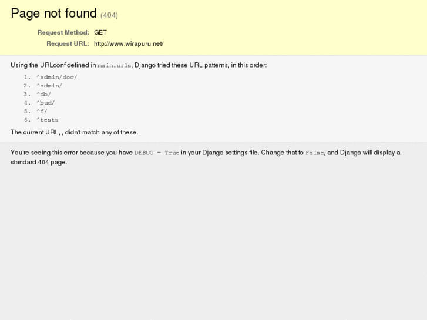Click the False code text
Image resolution: width=427 pixels, height=320 pixels.
coord(314,153)
